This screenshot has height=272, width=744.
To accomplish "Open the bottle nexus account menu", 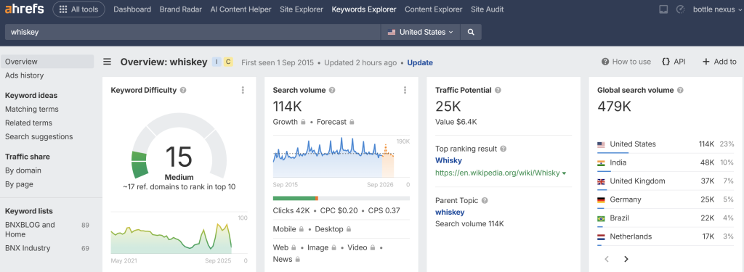I will point(717,9).
